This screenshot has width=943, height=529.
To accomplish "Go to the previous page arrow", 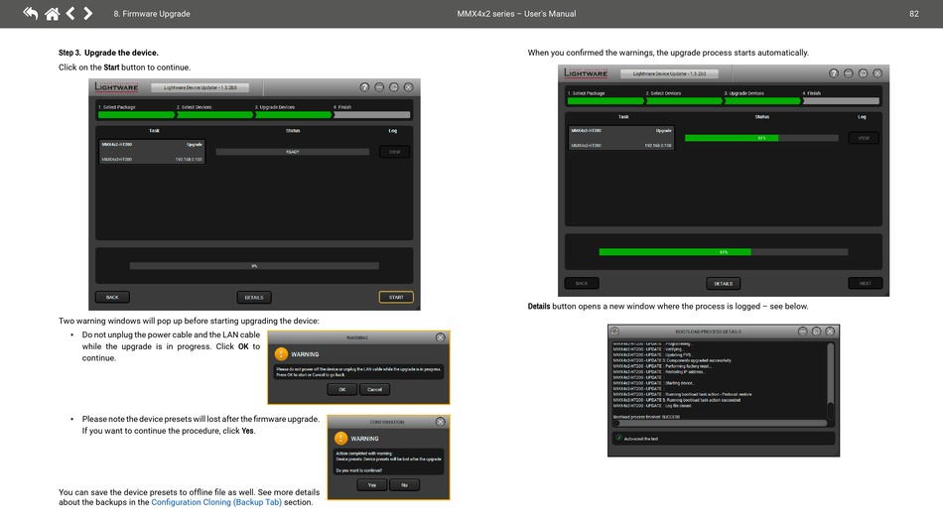I will (x=70, y=13).
